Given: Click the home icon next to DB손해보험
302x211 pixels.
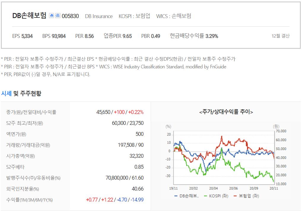Looking at the screenshot, I should pos(51,16).
